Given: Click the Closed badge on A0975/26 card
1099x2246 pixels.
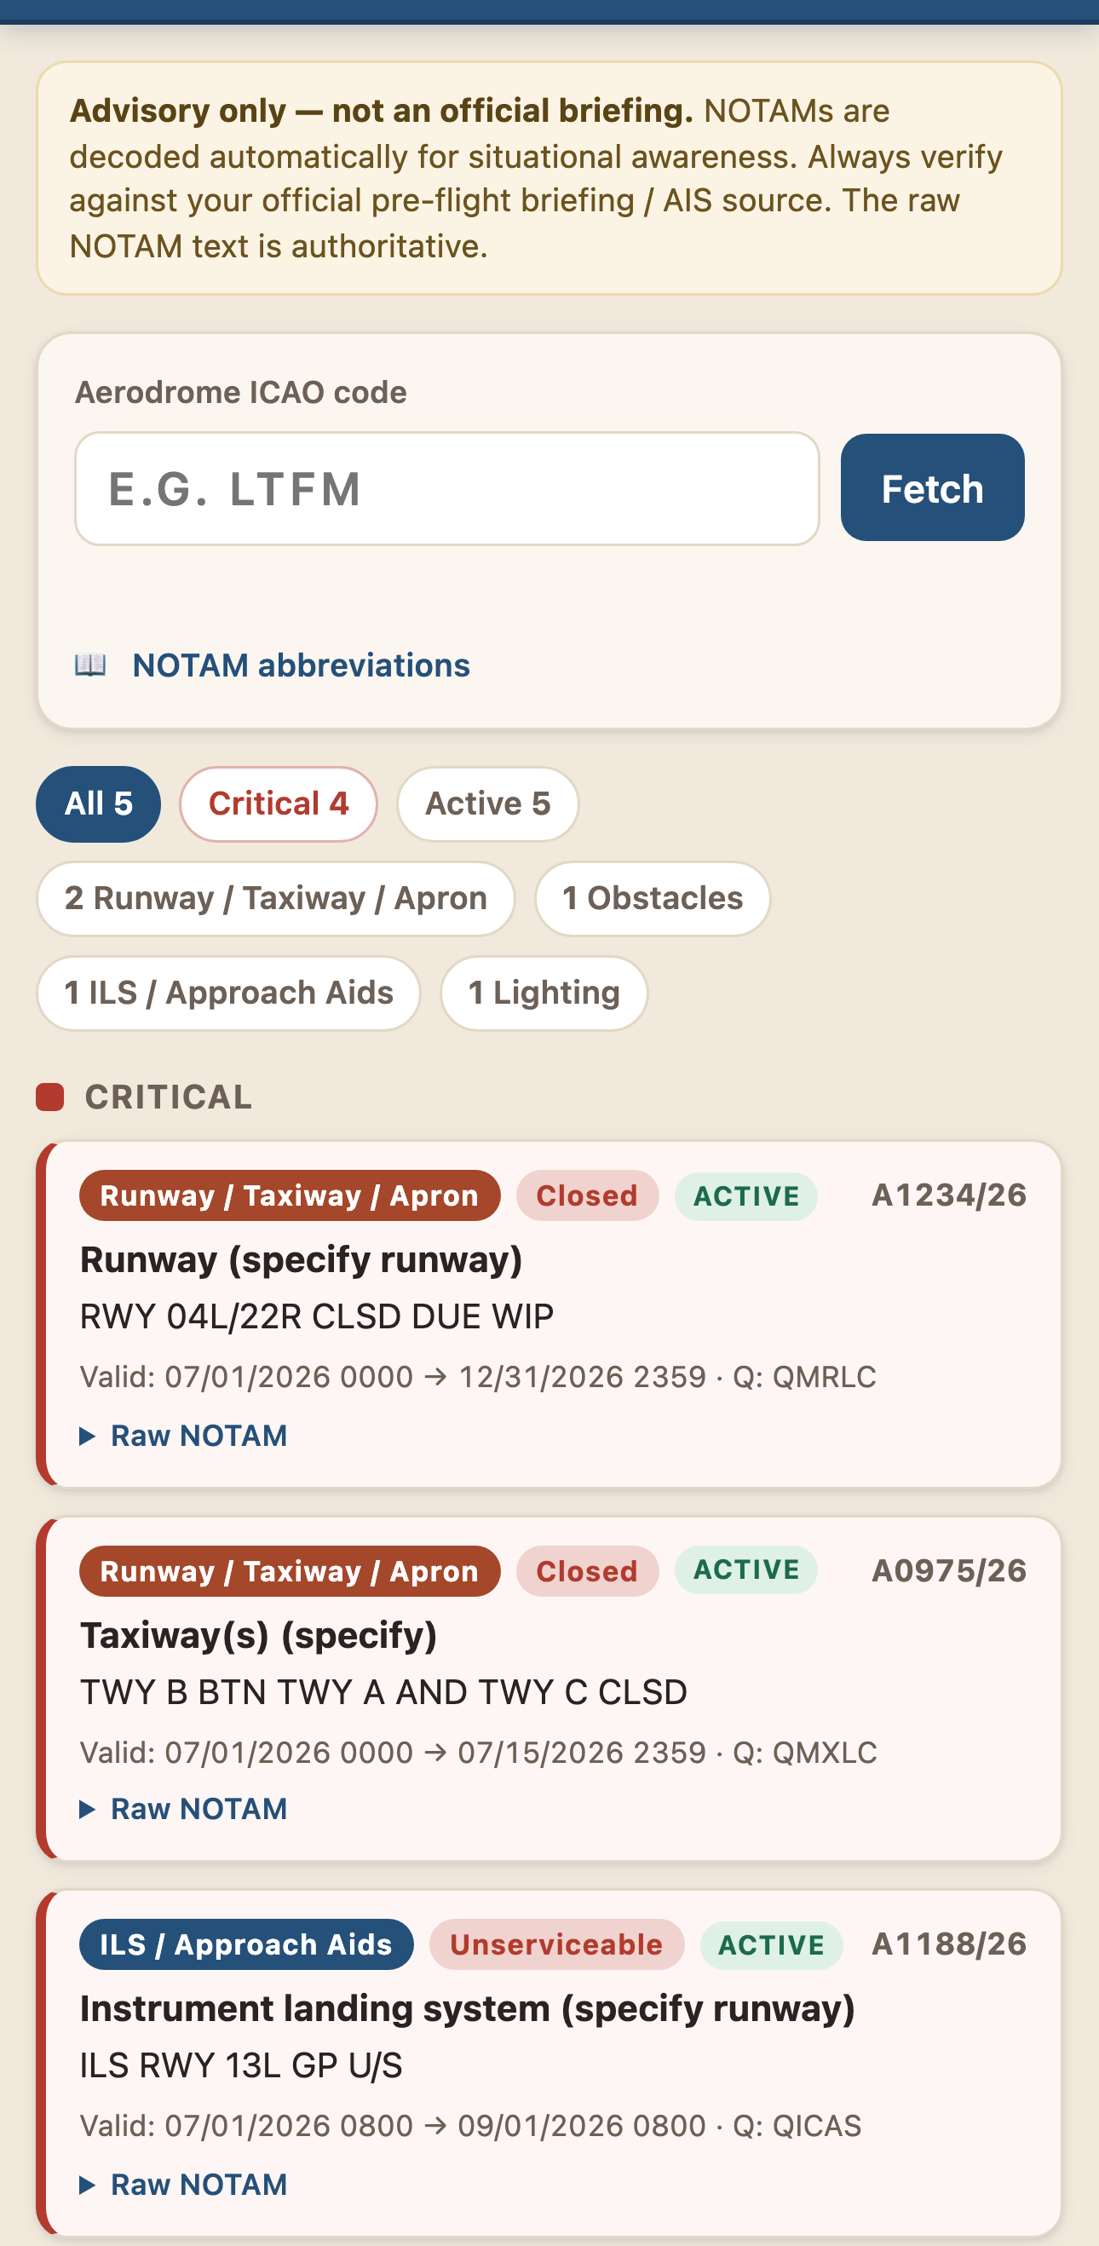Looking at the screenshot, I should pos(588,1571).
